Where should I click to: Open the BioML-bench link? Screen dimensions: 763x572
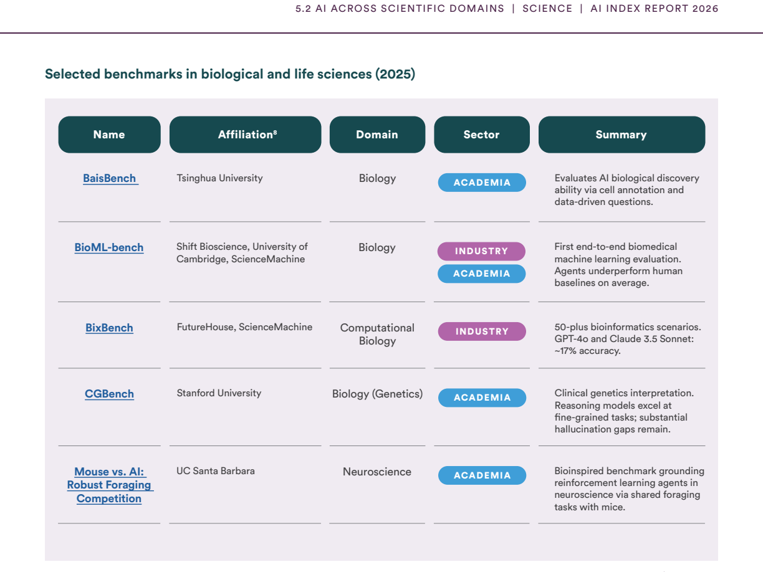109,247
